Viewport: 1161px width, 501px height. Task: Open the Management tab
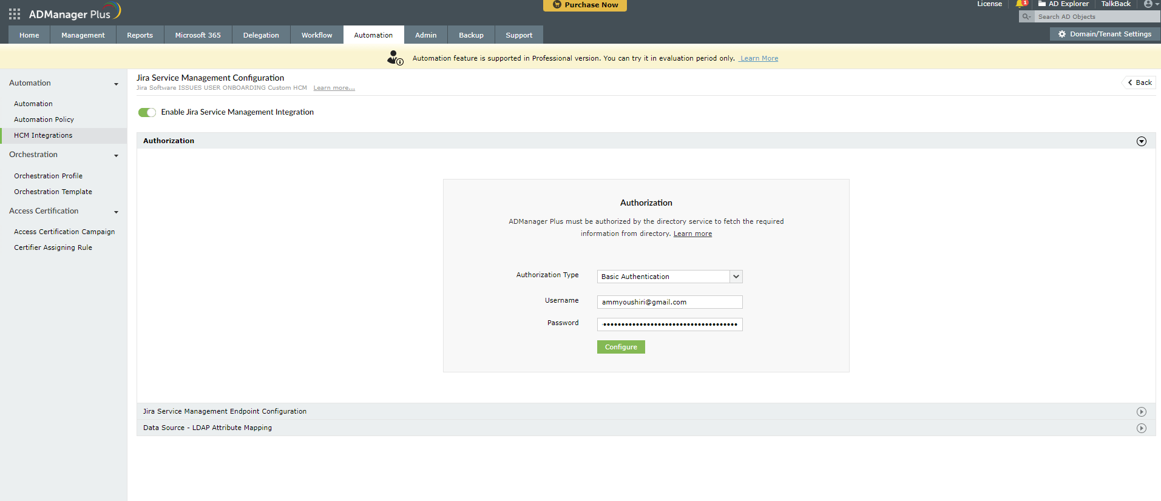point(83,35)
